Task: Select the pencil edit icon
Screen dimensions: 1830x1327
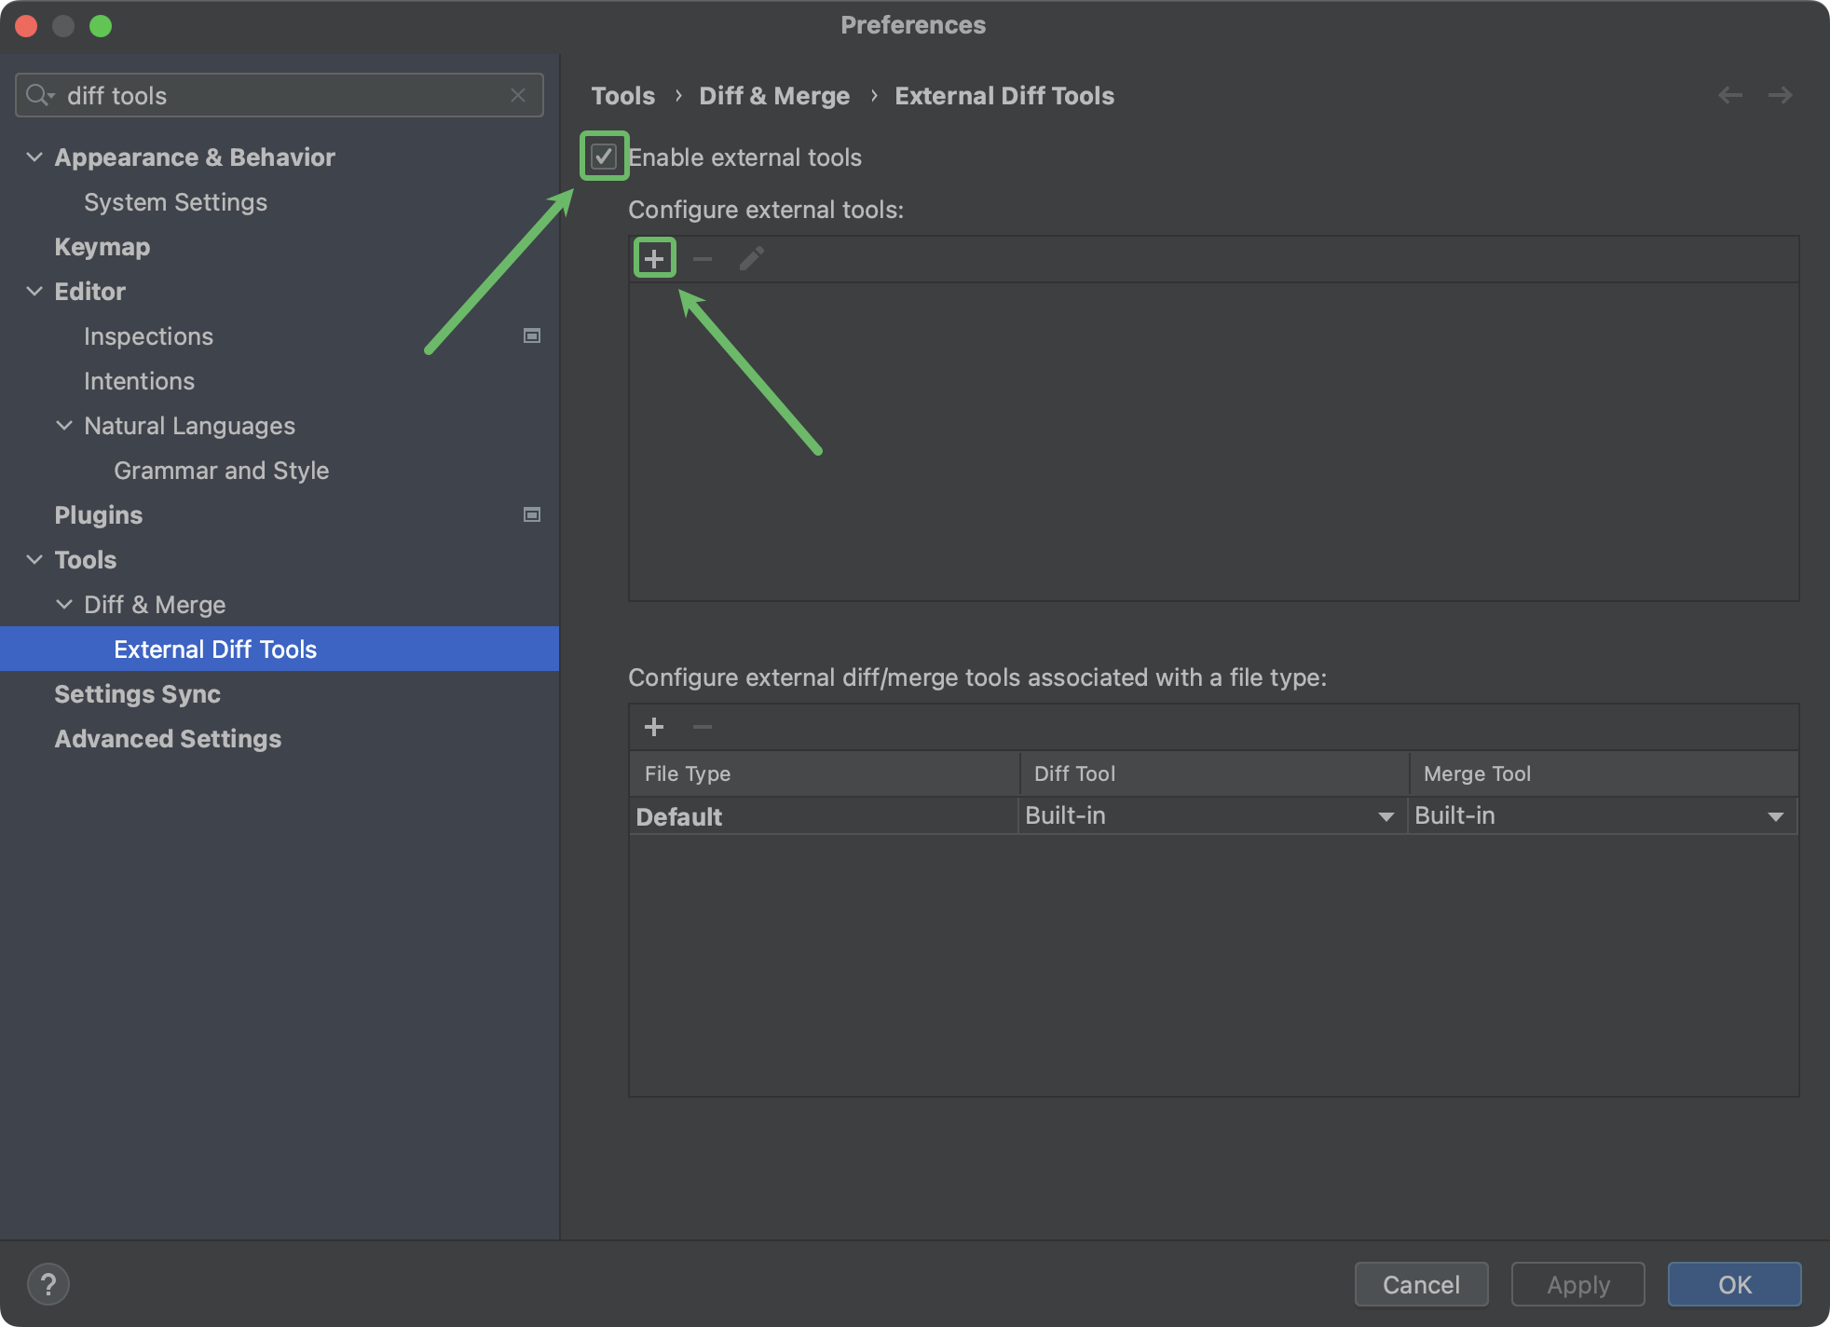Action: (x=751, y=257)
